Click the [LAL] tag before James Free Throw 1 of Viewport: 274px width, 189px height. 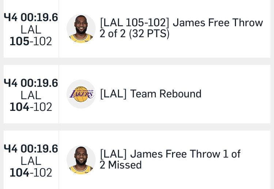pyautogui.click(x=113, y=154)
